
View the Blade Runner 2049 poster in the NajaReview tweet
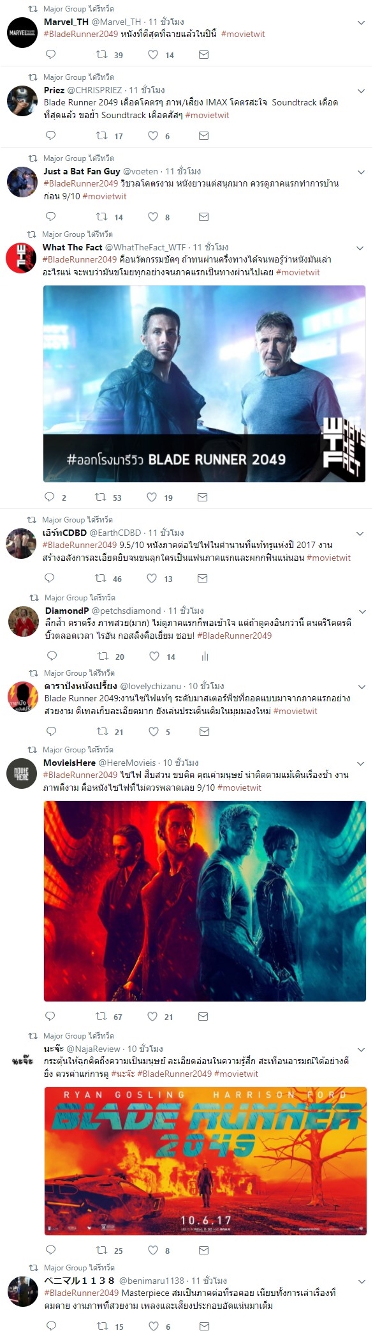(205, 1161)
